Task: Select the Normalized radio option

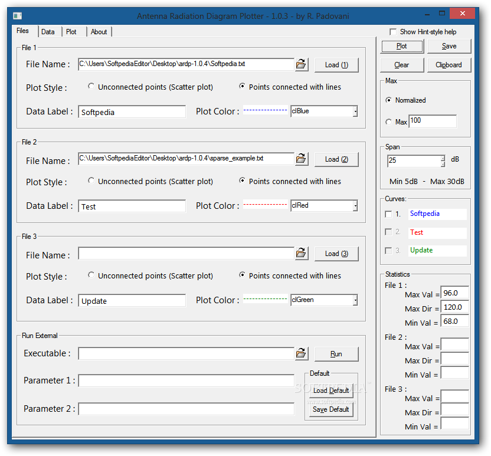Action: 388,100
